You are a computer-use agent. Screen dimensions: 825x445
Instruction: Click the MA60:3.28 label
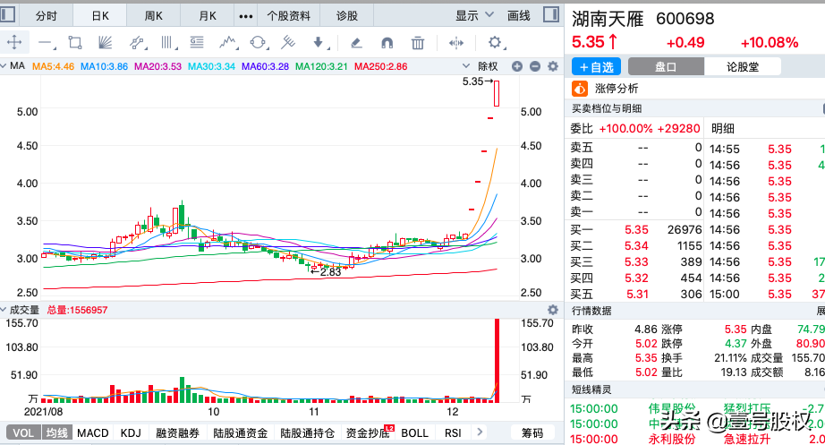pyautogui.click(x=265, y=67)
